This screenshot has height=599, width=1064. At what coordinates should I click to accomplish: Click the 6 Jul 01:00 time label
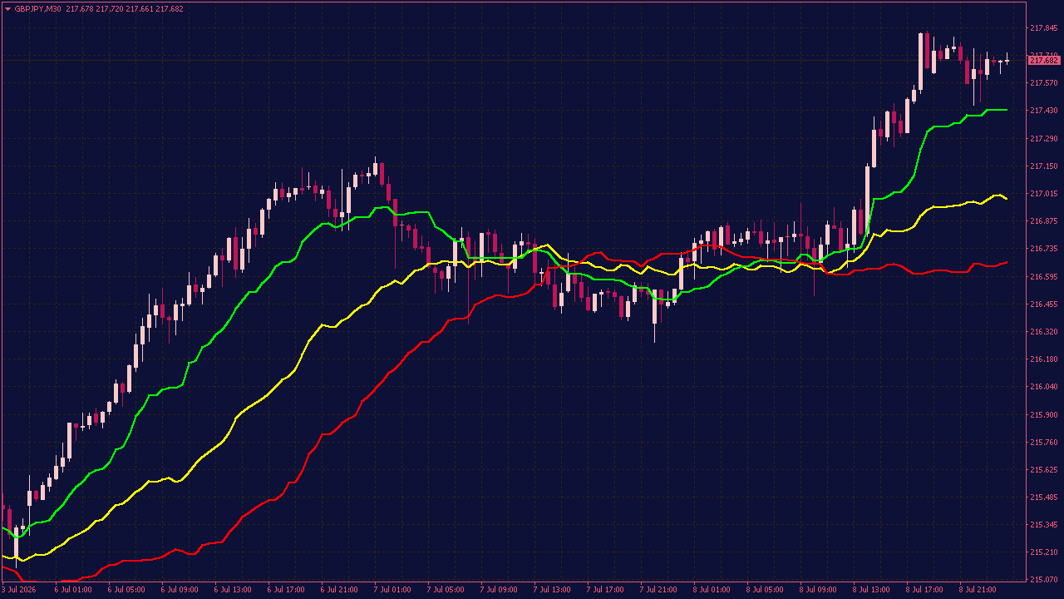point(73,590)
